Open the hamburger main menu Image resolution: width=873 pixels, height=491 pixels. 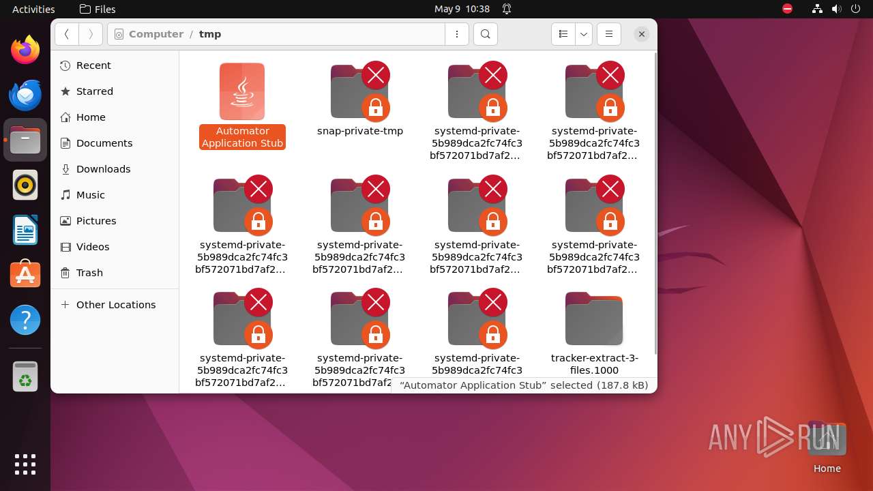click(608, 34)
